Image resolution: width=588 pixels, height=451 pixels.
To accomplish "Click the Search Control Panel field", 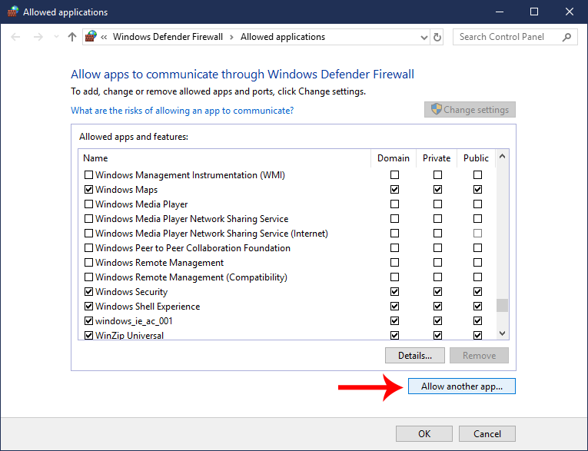I will [515, 37].
